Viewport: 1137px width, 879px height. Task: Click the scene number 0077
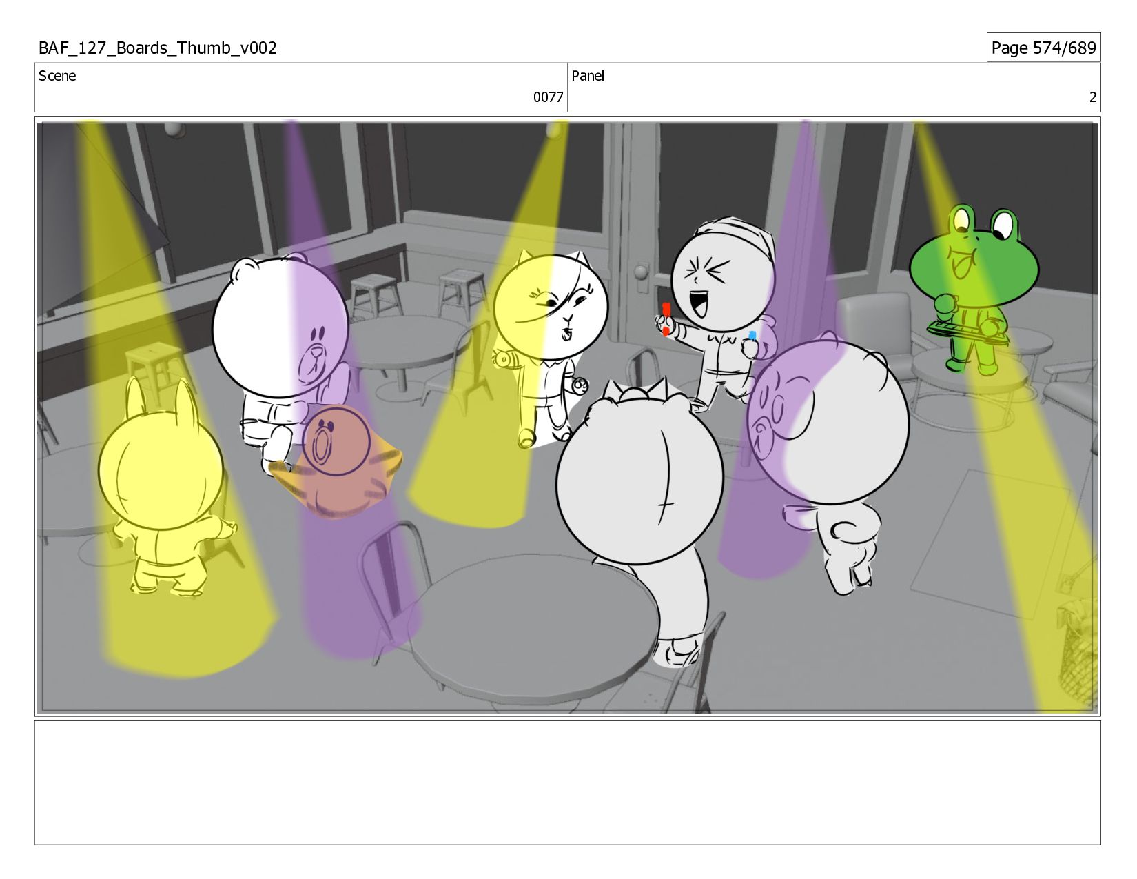click(x=548, y=97)
